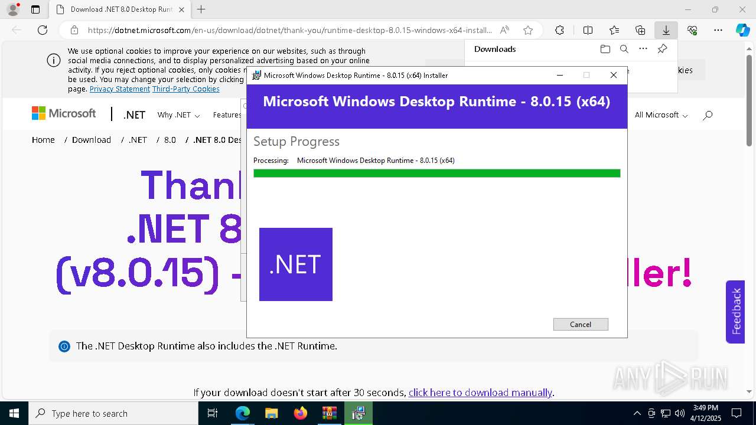The width and height of the screenshot is (756, 425).
Task: Click the Edge profile avatar icon
Action: click(13, 9)
